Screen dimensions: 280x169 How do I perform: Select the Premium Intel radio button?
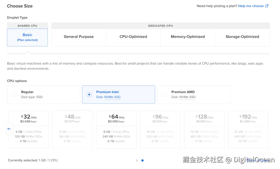coord(89,94)
